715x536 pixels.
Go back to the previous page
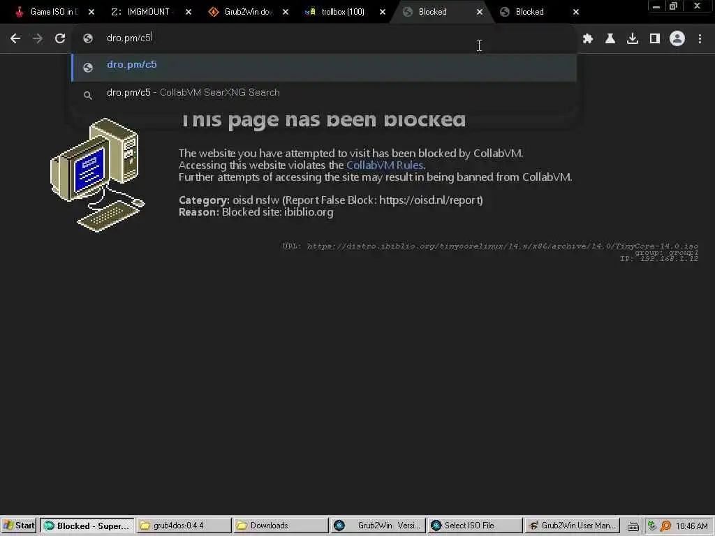coord(15,39)
